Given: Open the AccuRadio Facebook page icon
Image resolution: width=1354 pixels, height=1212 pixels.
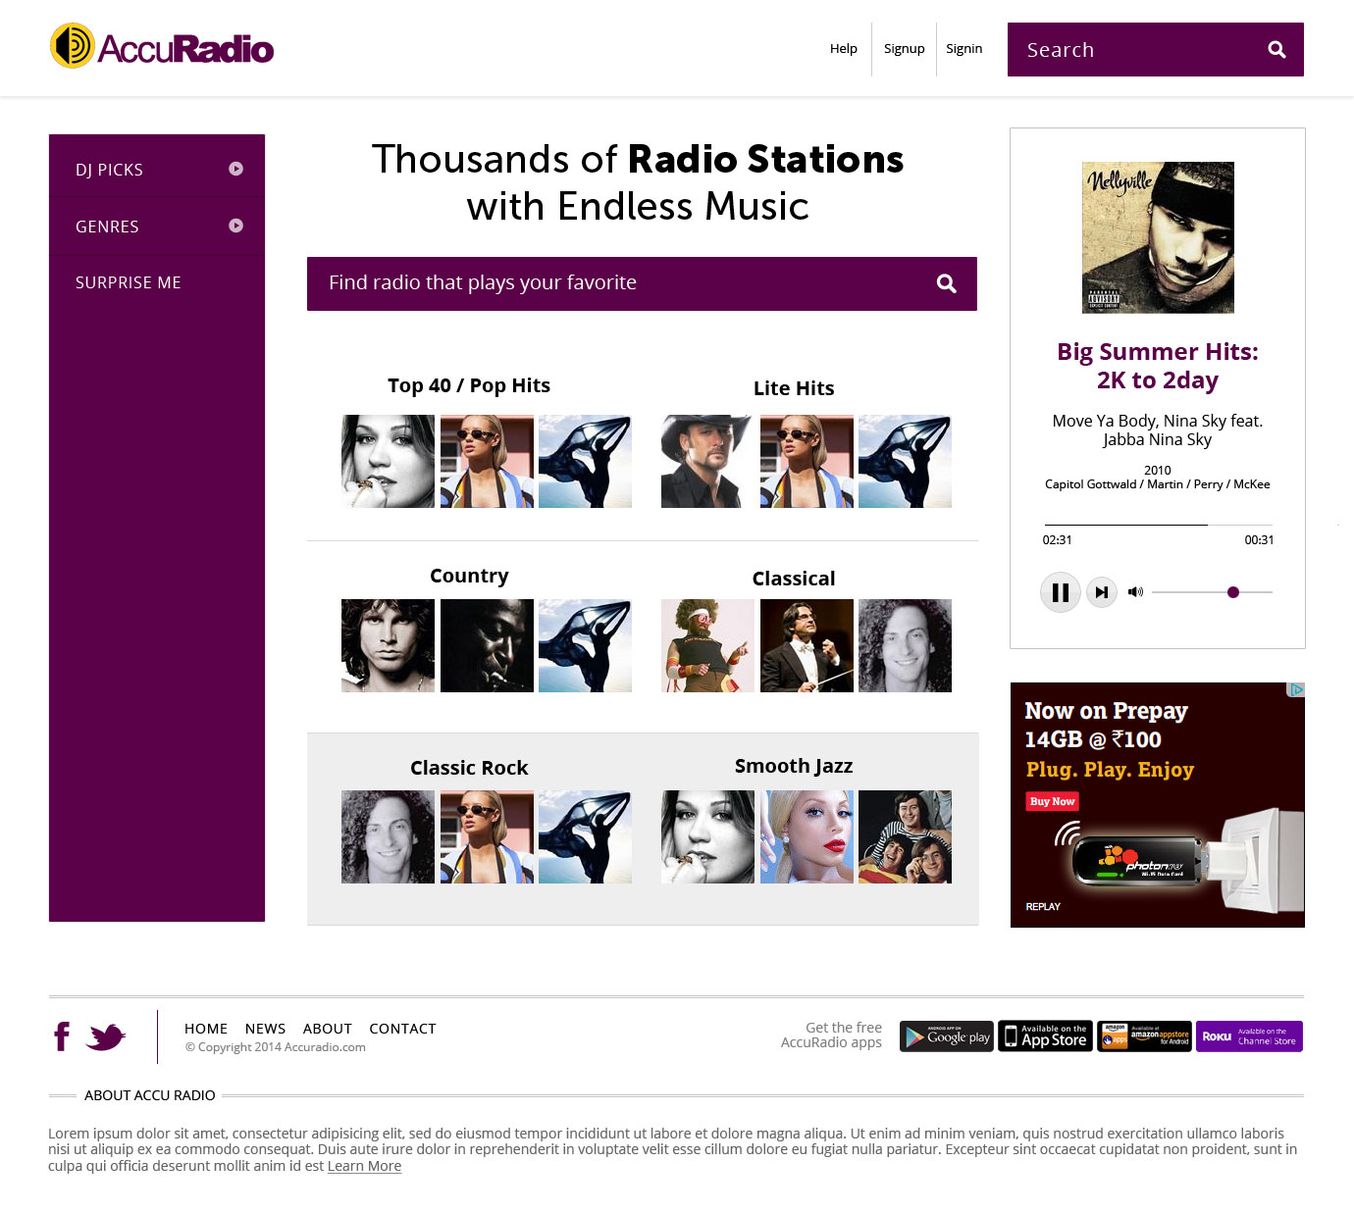Looking at the screenshot, I should [x=62, y=1036].
